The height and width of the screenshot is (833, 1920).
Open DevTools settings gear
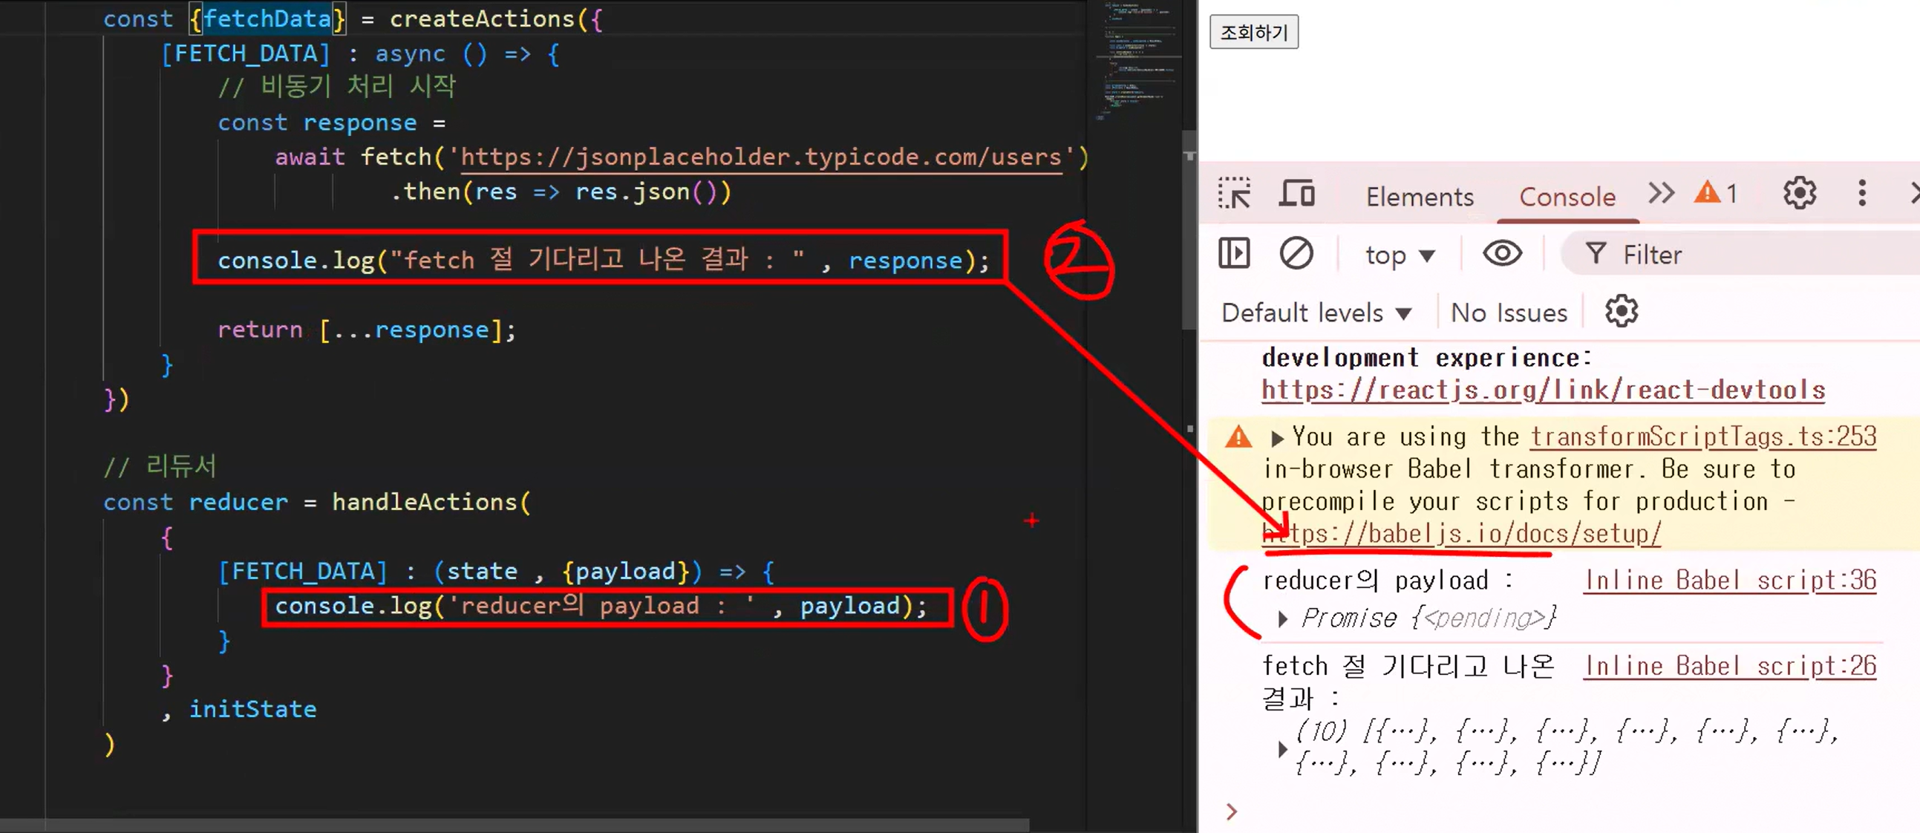[x=1798, y=194]
